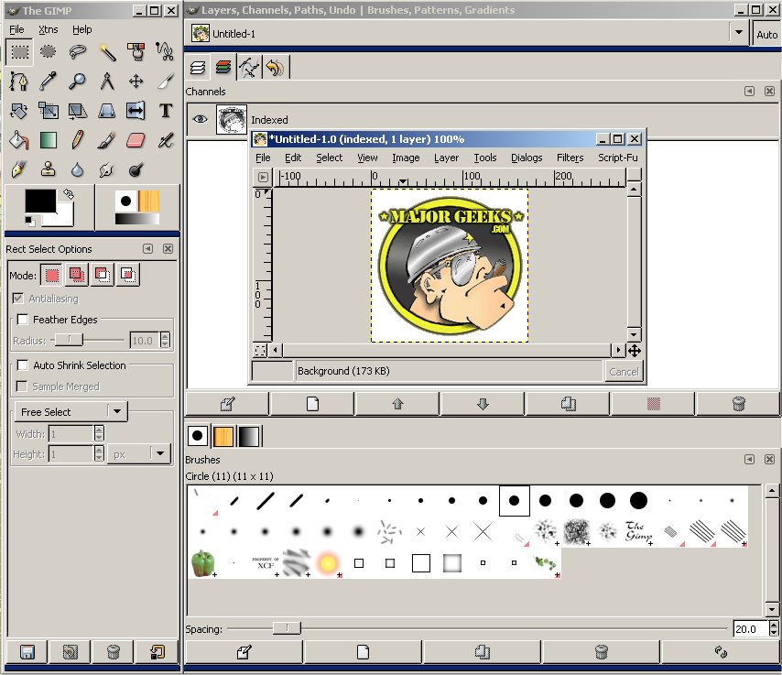Enable Feather Edges checkbox
Image resolution: width=782 pixels, height=675 pixels.
tap(23, 320)
